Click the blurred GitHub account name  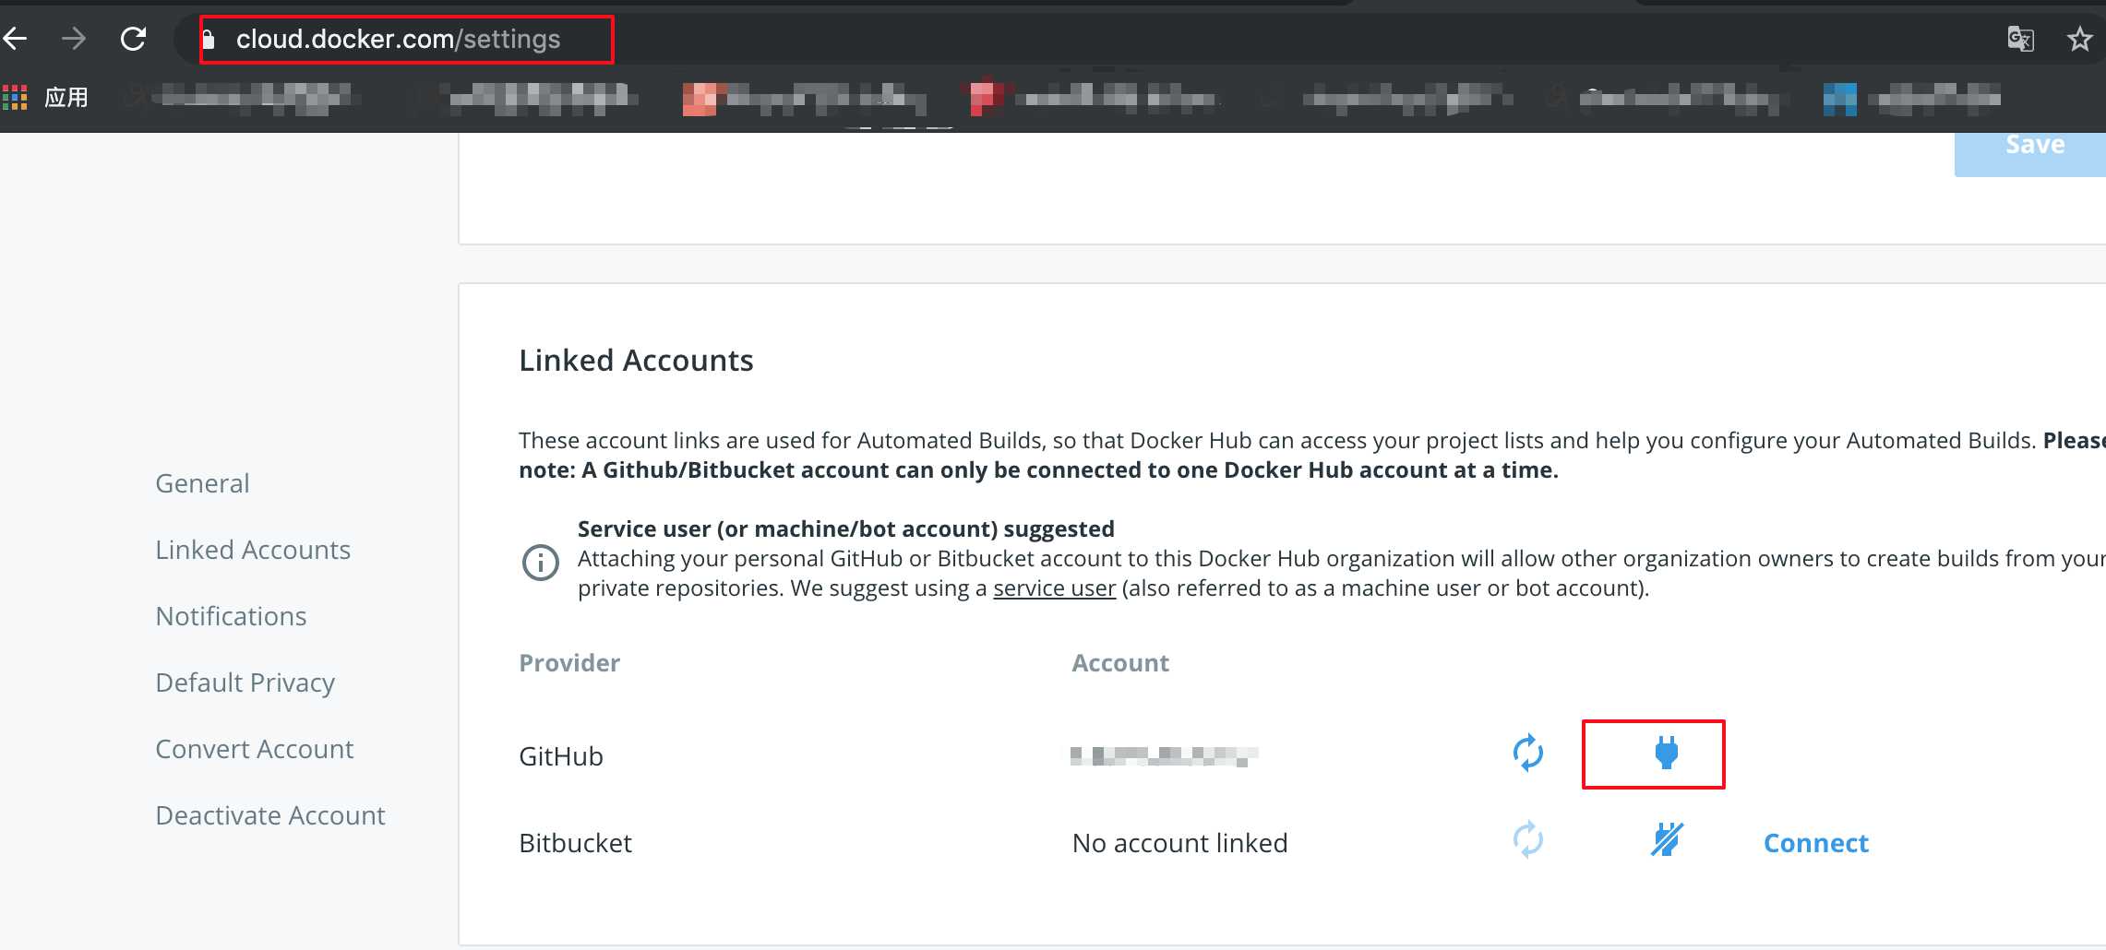(x=1164, y=756)
